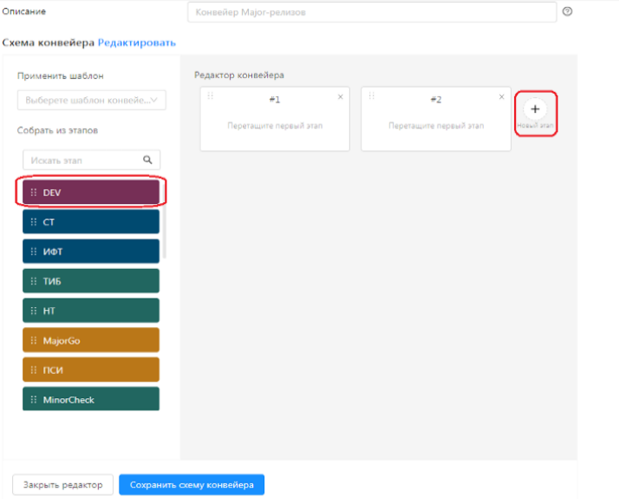Select the MinorCheck stage block
Screen dimensions: 619x499
click(x=91, y=399)
